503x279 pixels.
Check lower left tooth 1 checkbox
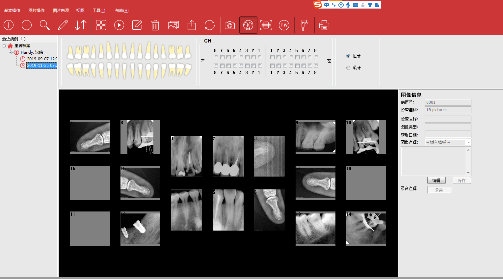coord(272,66)
